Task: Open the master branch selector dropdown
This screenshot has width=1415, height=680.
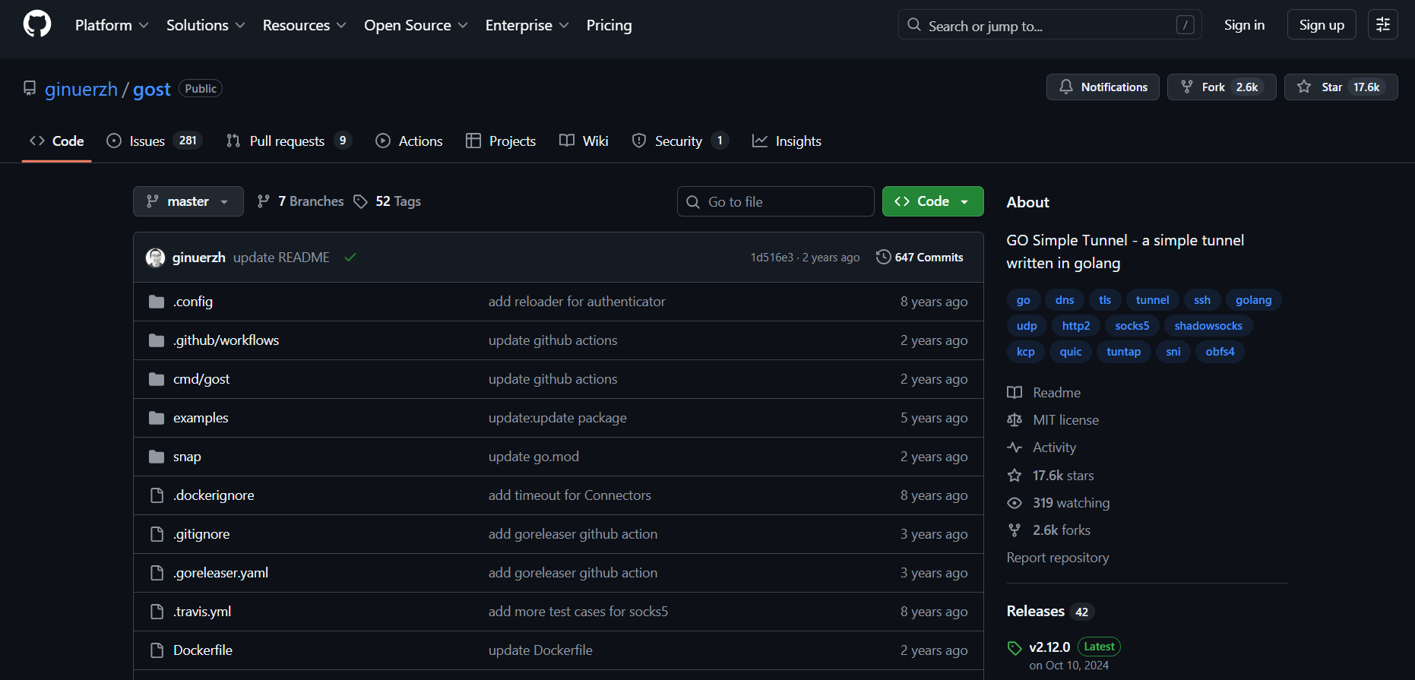Action: [x=188, y=201]
